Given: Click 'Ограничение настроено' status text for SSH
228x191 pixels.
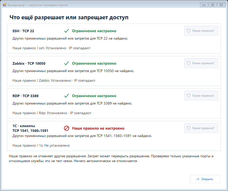Looking at the screenshot, I should pos(94,31).
